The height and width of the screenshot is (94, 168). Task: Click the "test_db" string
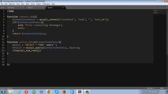click(100, 20)
